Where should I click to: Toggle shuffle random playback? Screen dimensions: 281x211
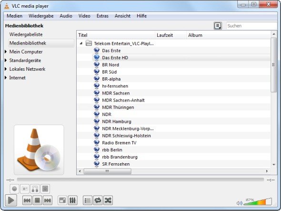tap(108, 200)
